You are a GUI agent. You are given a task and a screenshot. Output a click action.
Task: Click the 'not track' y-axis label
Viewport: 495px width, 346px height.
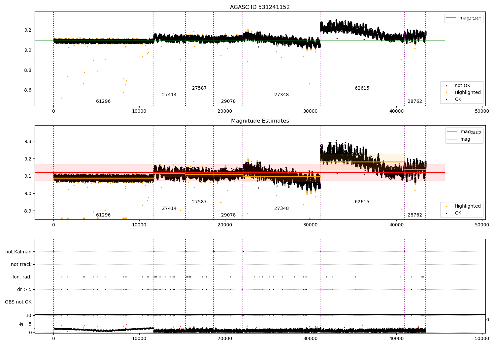(x=21, y=265)
